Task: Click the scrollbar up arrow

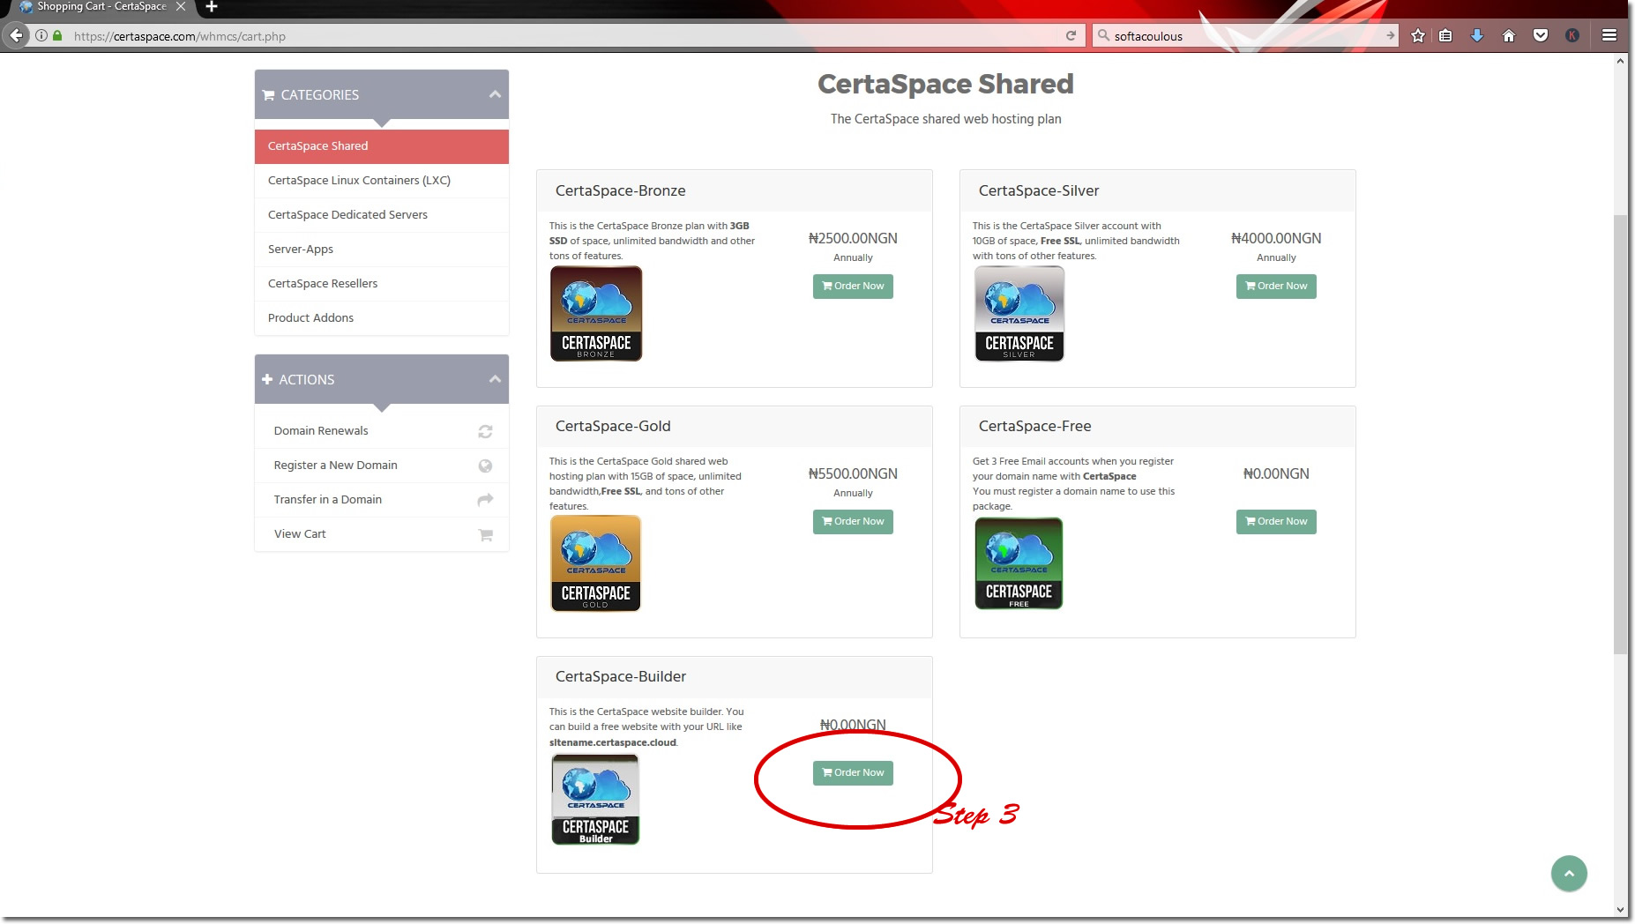Action: [x=1621, y=61]
